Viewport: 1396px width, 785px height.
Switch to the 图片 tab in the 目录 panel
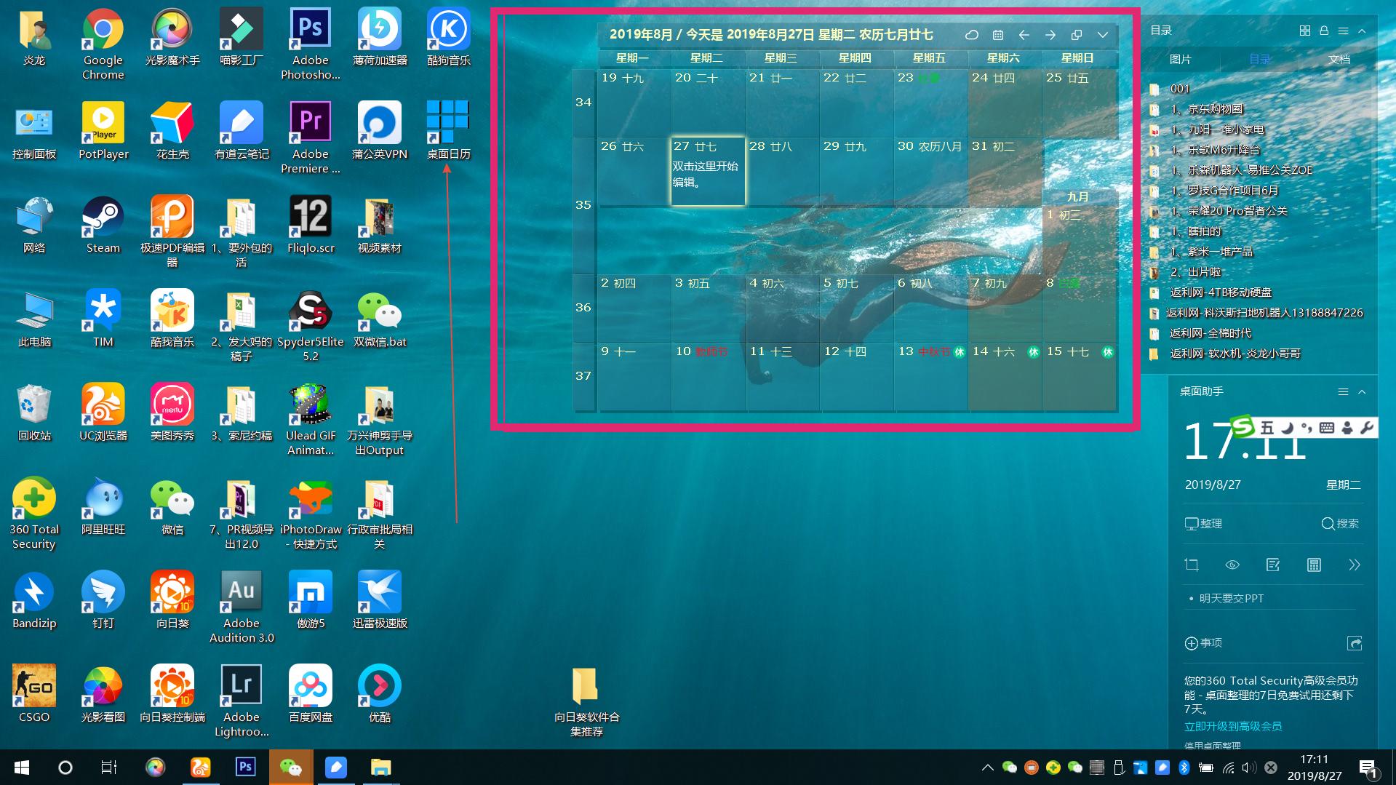pos(1182,60)
